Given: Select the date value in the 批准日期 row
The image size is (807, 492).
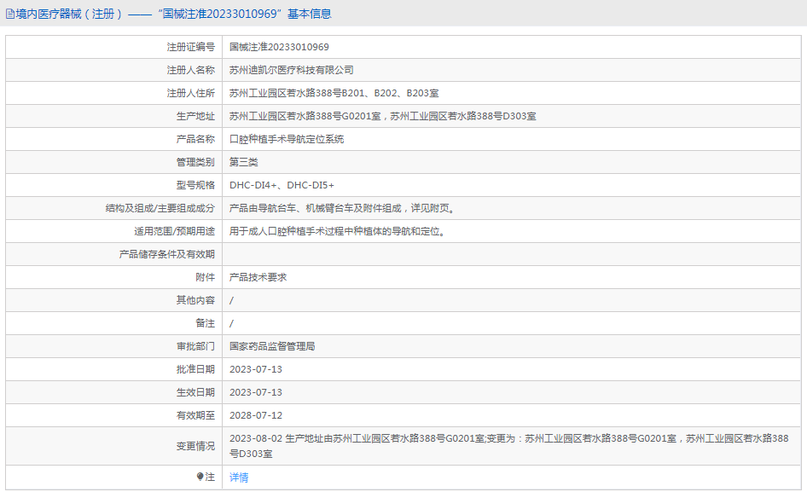Looking at the screenshot, I should pyautogui.click(x=256, y=369).
